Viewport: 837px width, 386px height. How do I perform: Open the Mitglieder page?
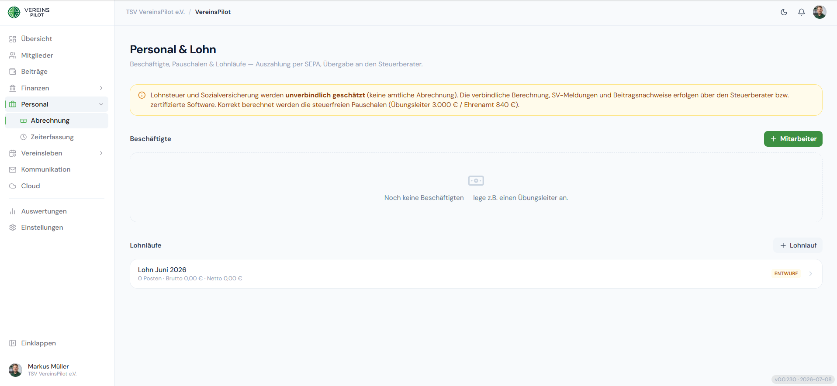click(57, 55)
